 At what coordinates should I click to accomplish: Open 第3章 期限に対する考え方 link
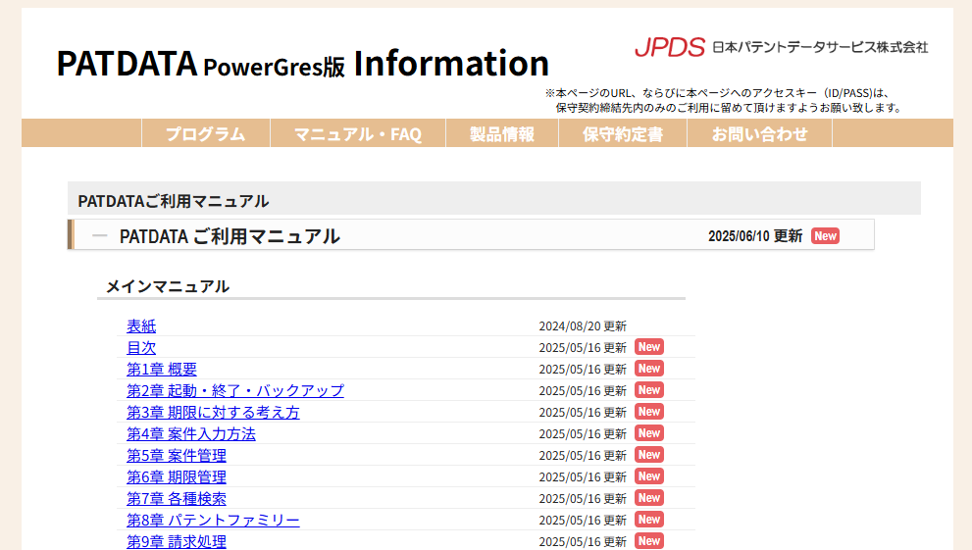point(213,413)
